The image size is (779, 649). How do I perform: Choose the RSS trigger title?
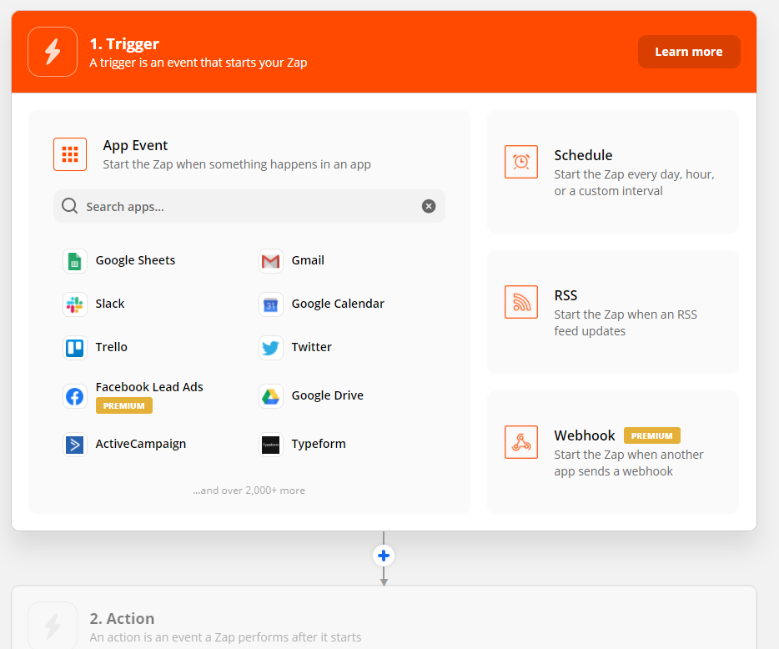coord(565,295)
